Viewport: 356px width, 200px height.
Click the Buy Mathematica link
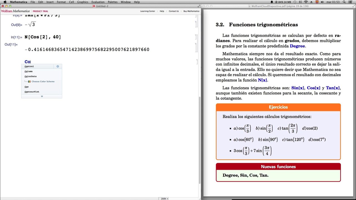[x=191, y=11]
